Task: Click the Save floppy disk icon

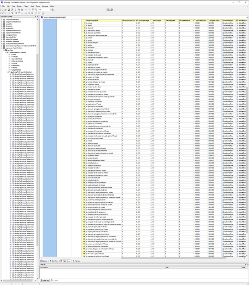Action: click(x=9, y=10)
